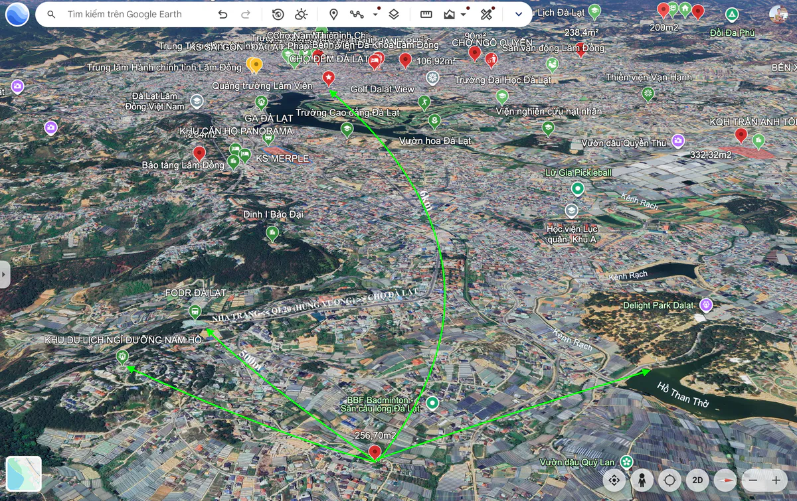This screenshot has height=501, width=797.
Task: Click the four-arrow navigation control button
Action: (614, 480)
